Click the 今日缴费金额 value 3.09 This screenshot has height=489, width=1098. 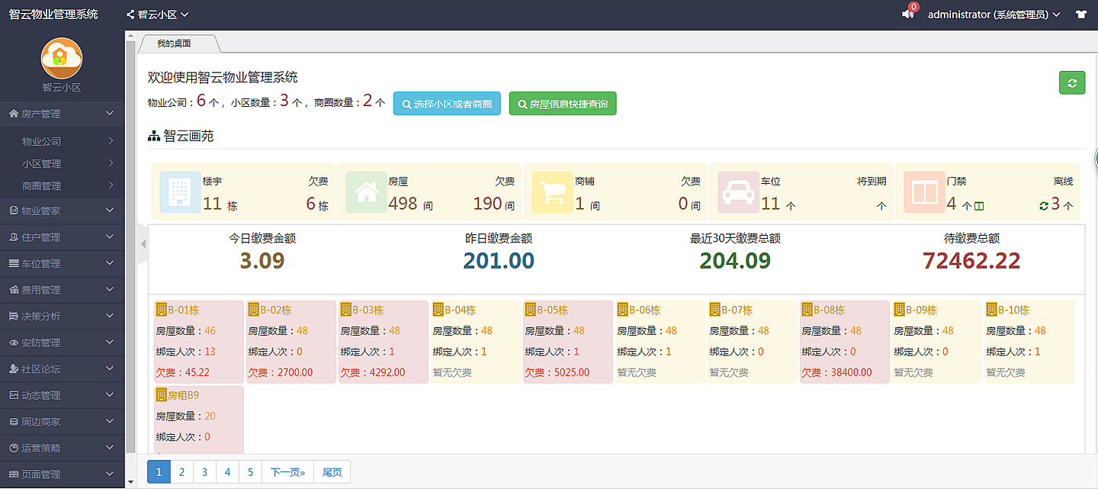pyautogui.click(x=262, y=261)
